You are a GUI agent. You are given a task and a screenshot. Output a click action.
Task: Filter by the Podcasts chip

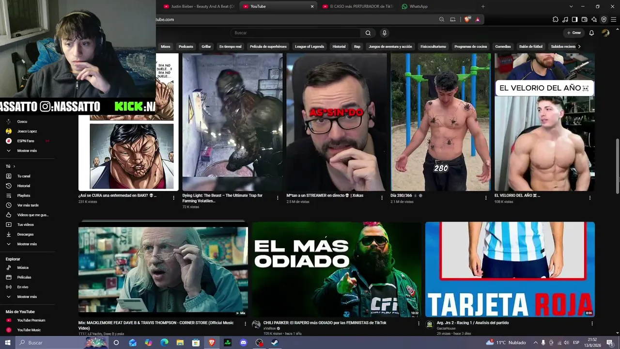point(186,47)
